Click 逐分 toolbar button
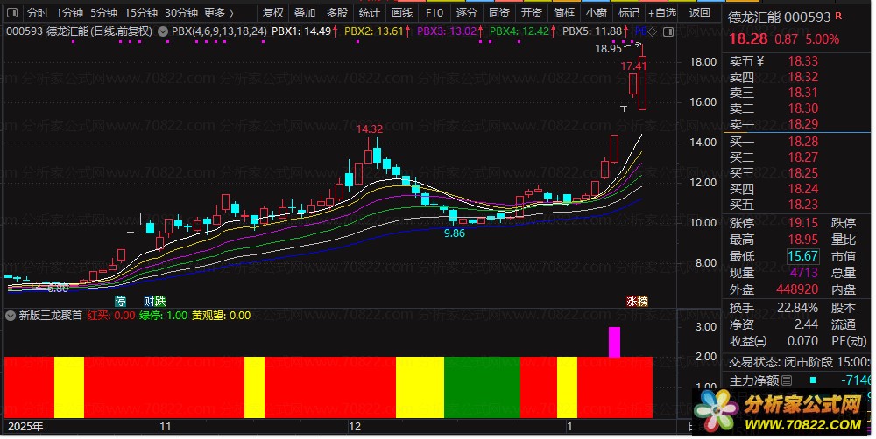876x439 pixels. [x=467, y=12]
